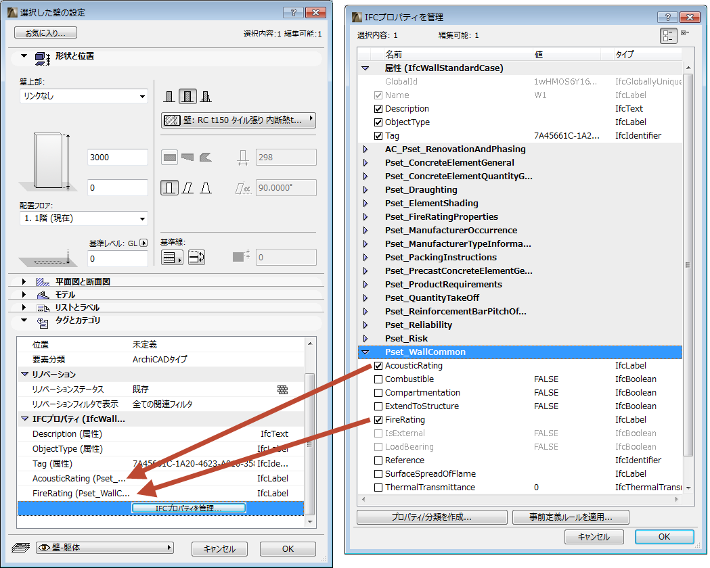Click OK in the IFC properties dialog

tap(664, 537)
